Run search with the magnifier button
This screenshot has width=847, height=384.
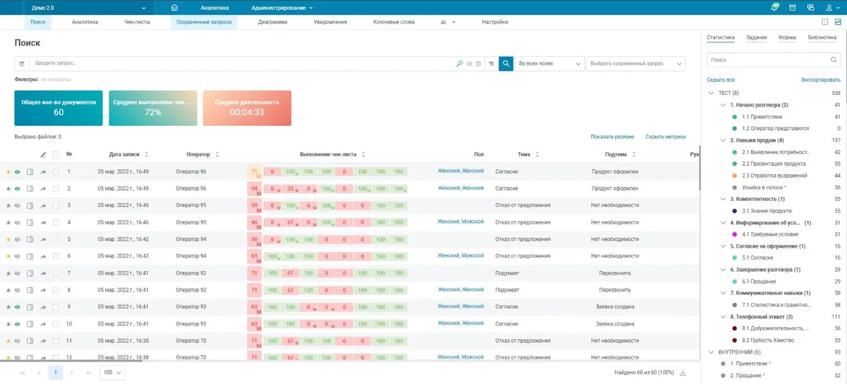(x=506, y=63)
